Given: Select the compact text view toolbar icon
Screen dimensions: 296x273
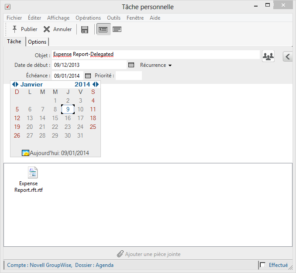Looking at the screenshot, I should tap(117, 29).
